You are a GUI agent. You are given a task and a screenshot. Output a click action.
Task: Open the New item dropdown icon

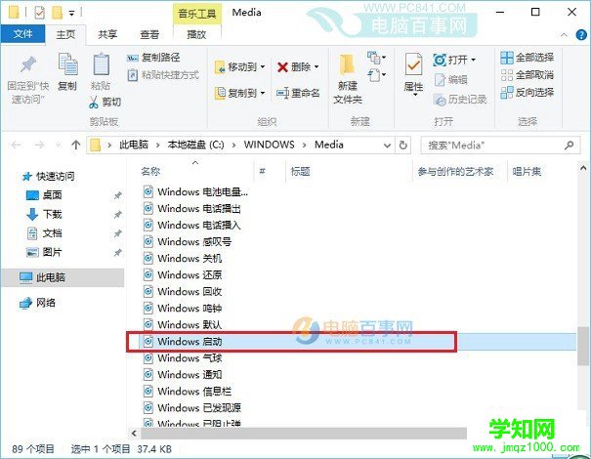[x=376, y=58]
